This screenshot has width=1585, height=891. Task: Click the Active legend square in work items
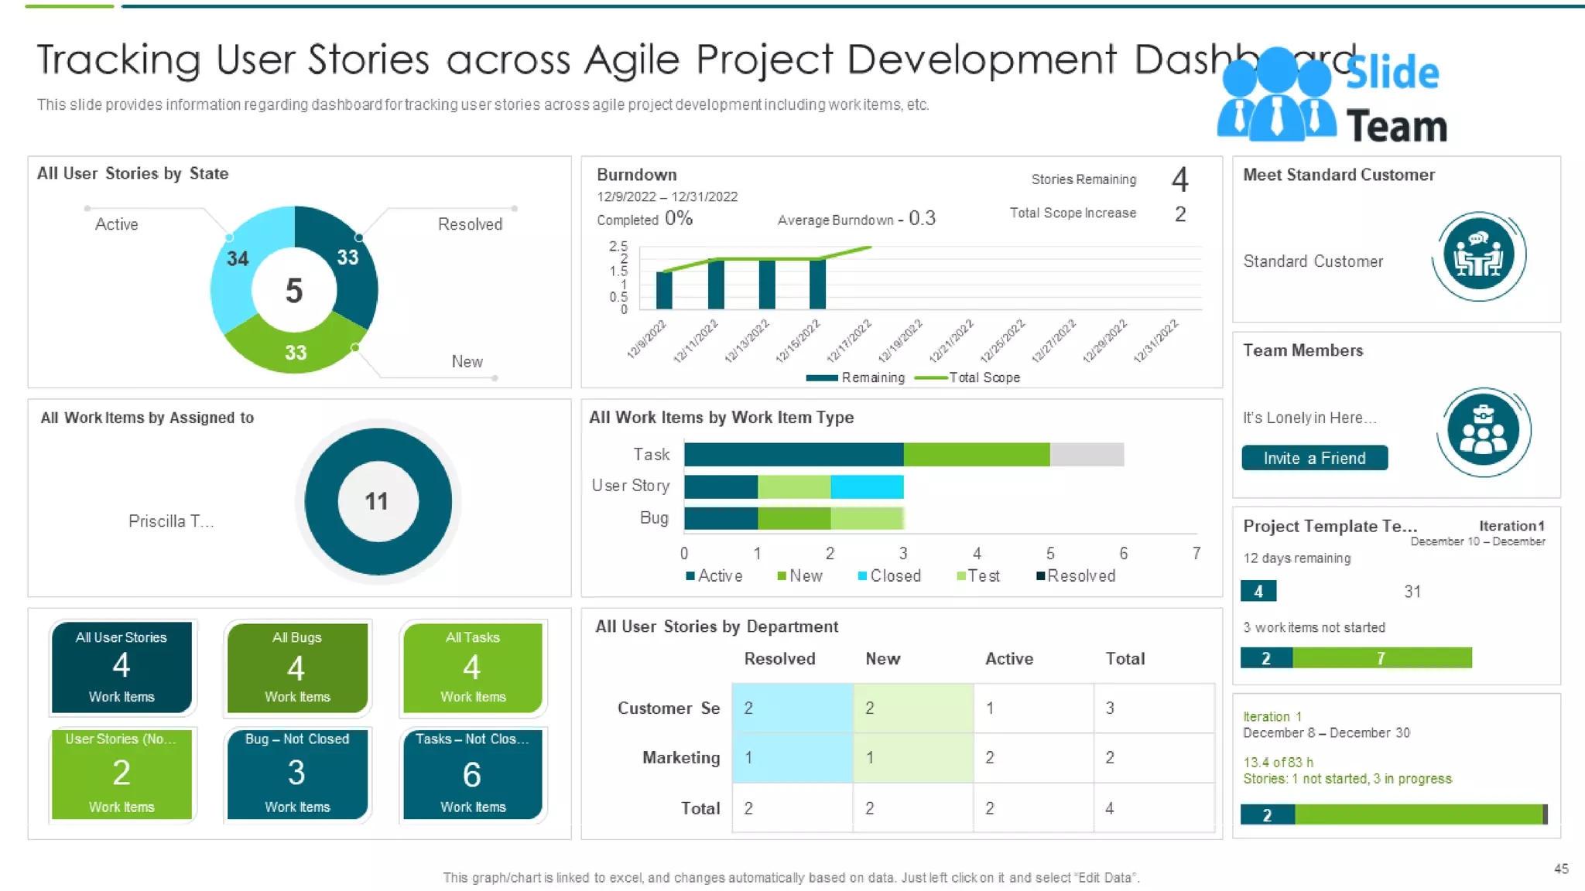[x=690, y=576]
